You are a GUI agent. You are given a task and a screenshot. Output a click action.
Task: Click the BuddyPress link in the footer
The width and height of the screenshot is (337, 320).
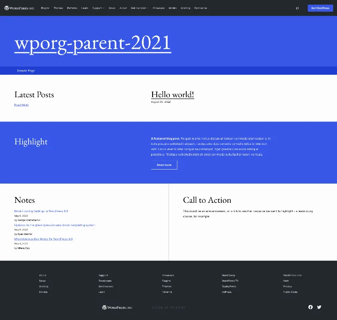(x=229, y=286)
